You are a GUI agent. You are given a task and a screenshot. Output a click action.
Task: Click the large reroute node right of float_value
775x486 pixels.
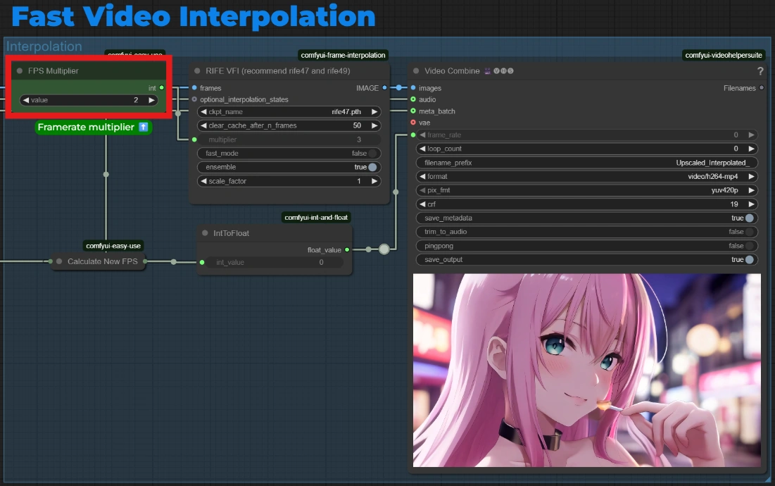coord(384,249)
